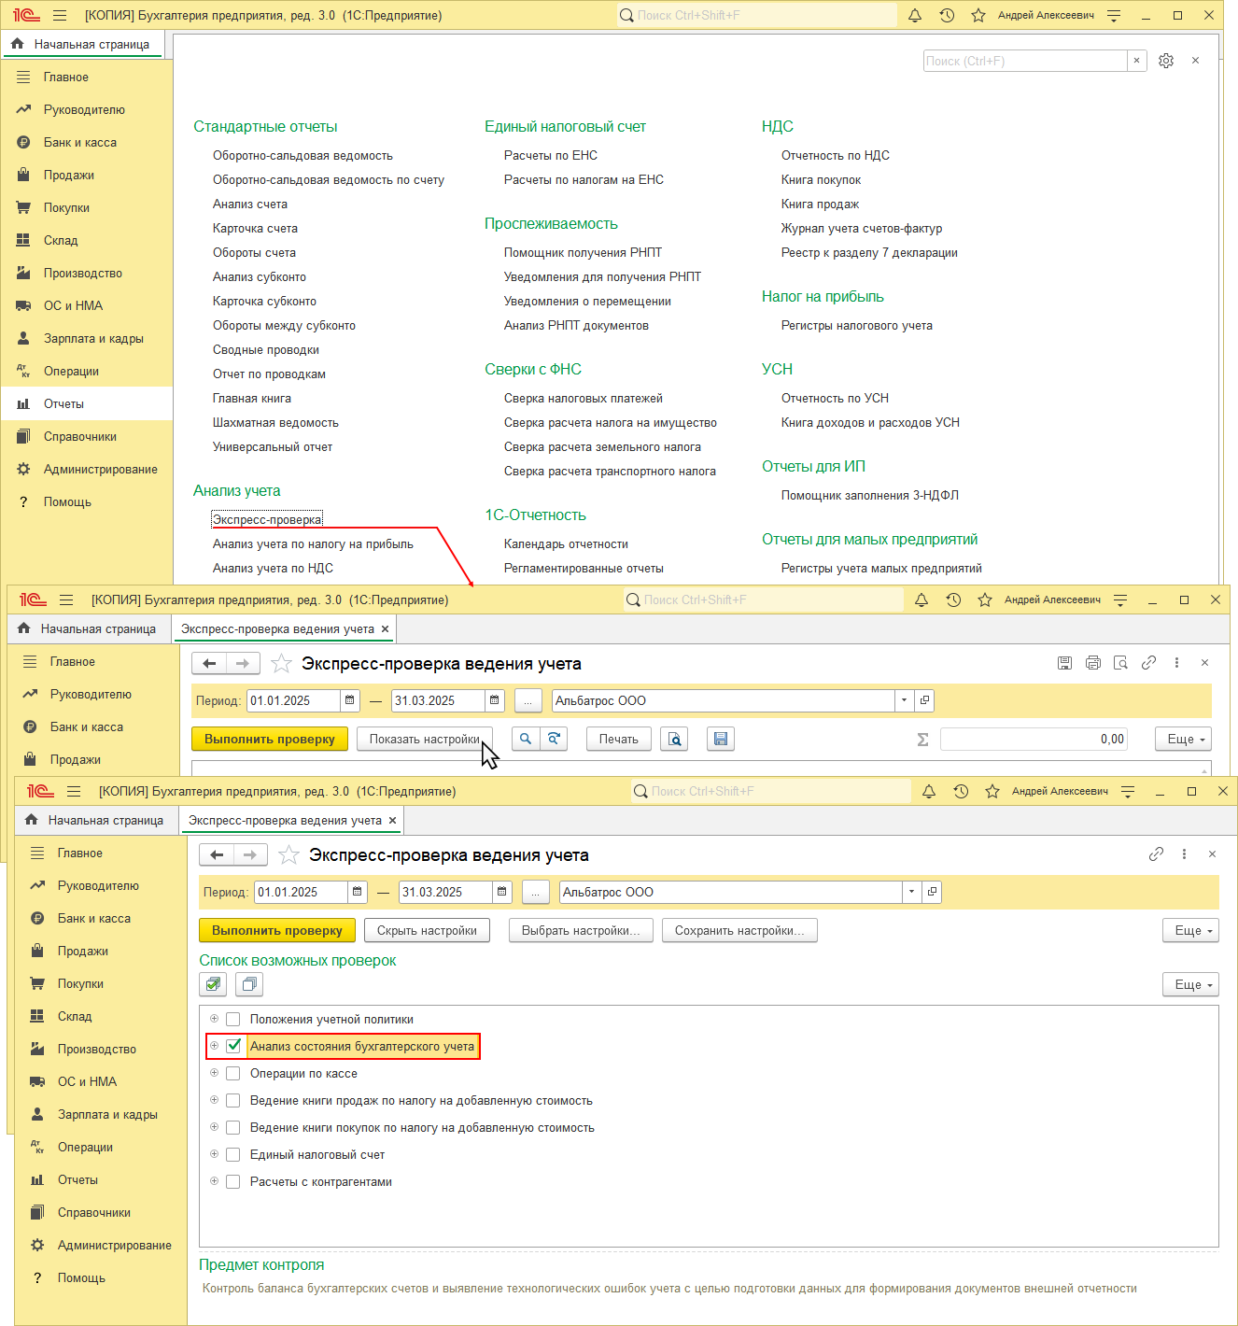Open Еще menu beside Сохранить настройки
This screenshot has height=1326, width=1238.
point(1190,930)
